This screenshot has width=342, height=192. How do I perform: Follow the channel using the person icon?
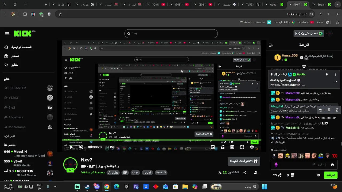click(x=256, y=173)
